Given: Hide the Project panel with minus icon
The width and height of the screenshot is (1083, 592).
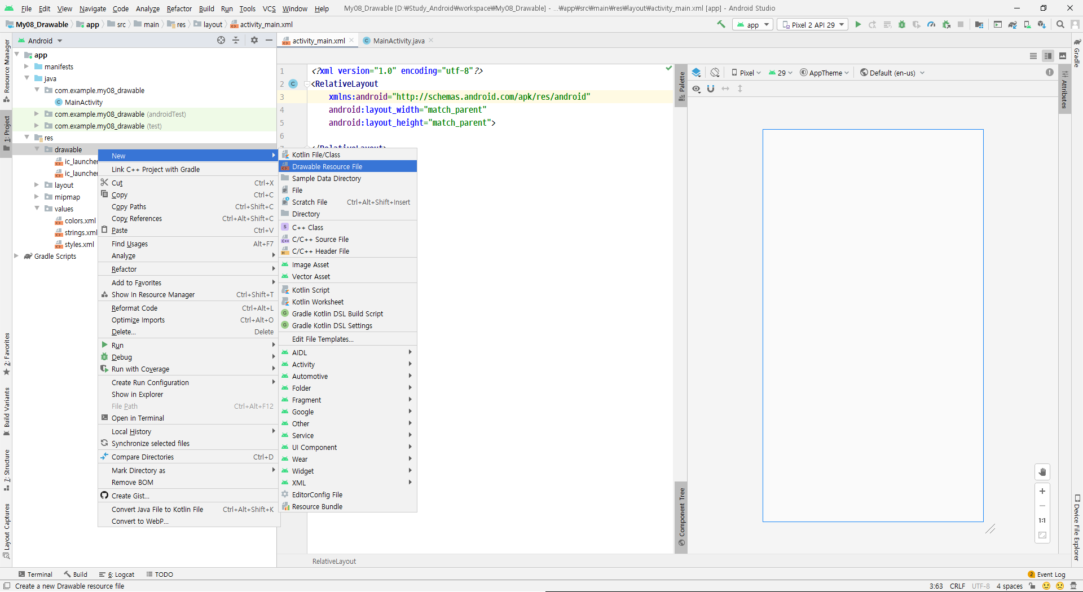Looking at the screenshot, I should click(269, 40).
